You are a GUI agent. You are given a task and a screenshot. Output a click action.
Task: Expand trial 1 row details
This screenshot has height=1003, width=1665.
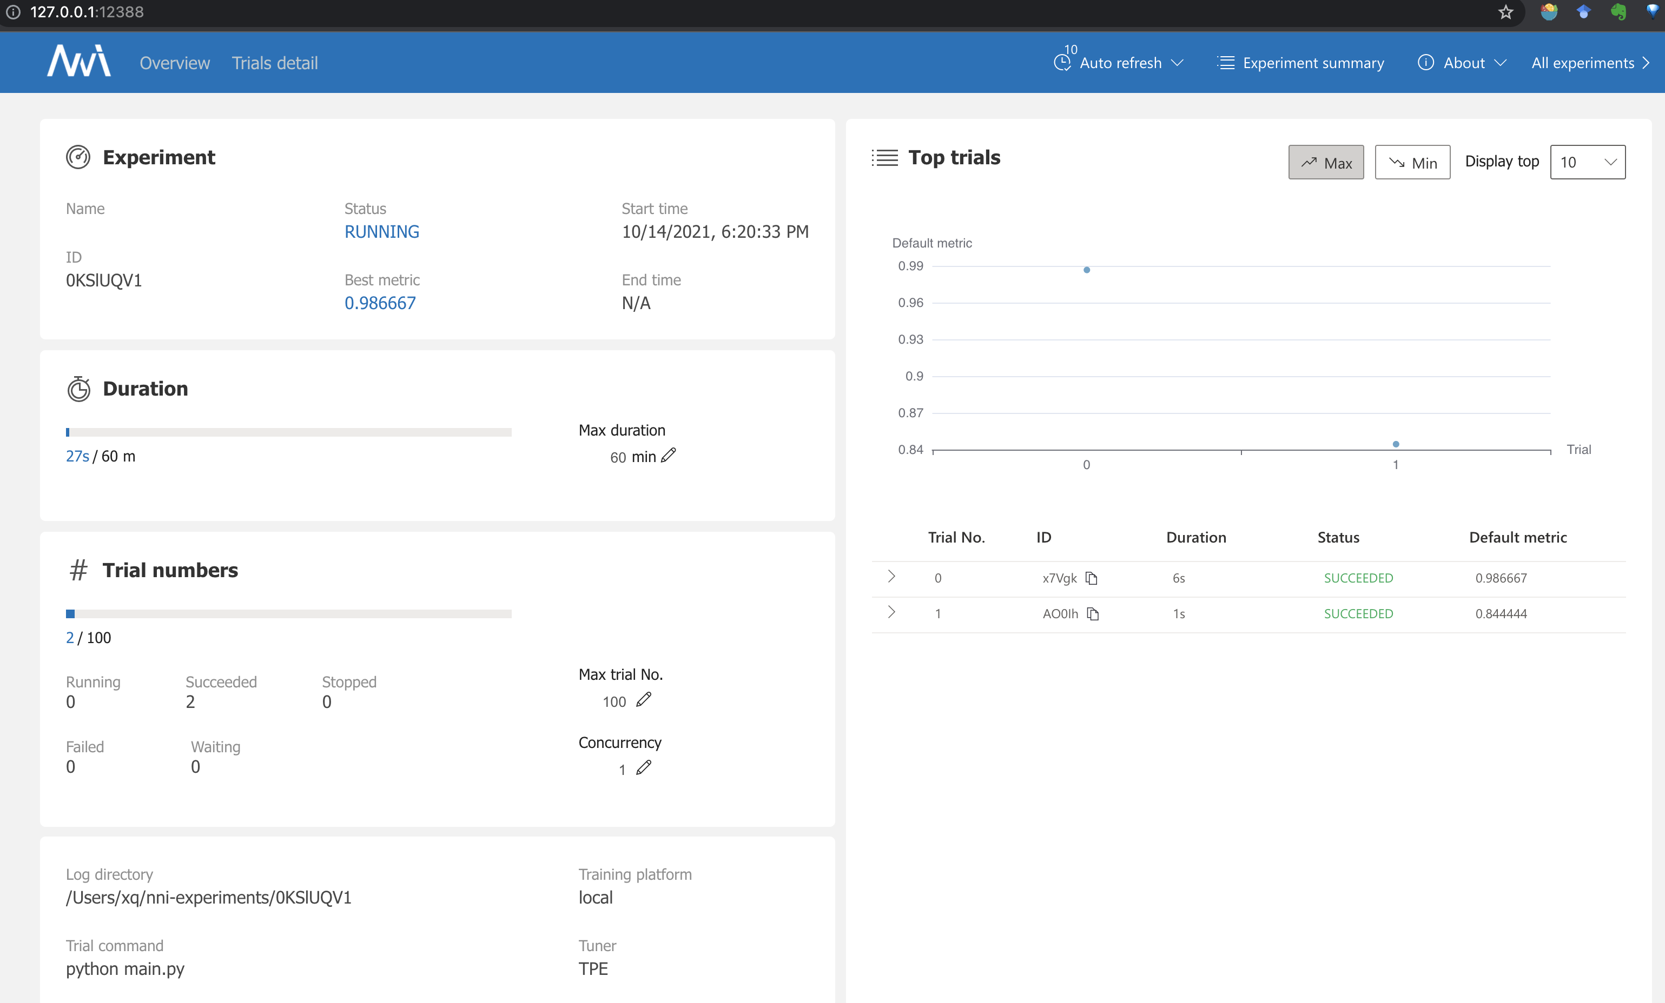tap(891, 613)
